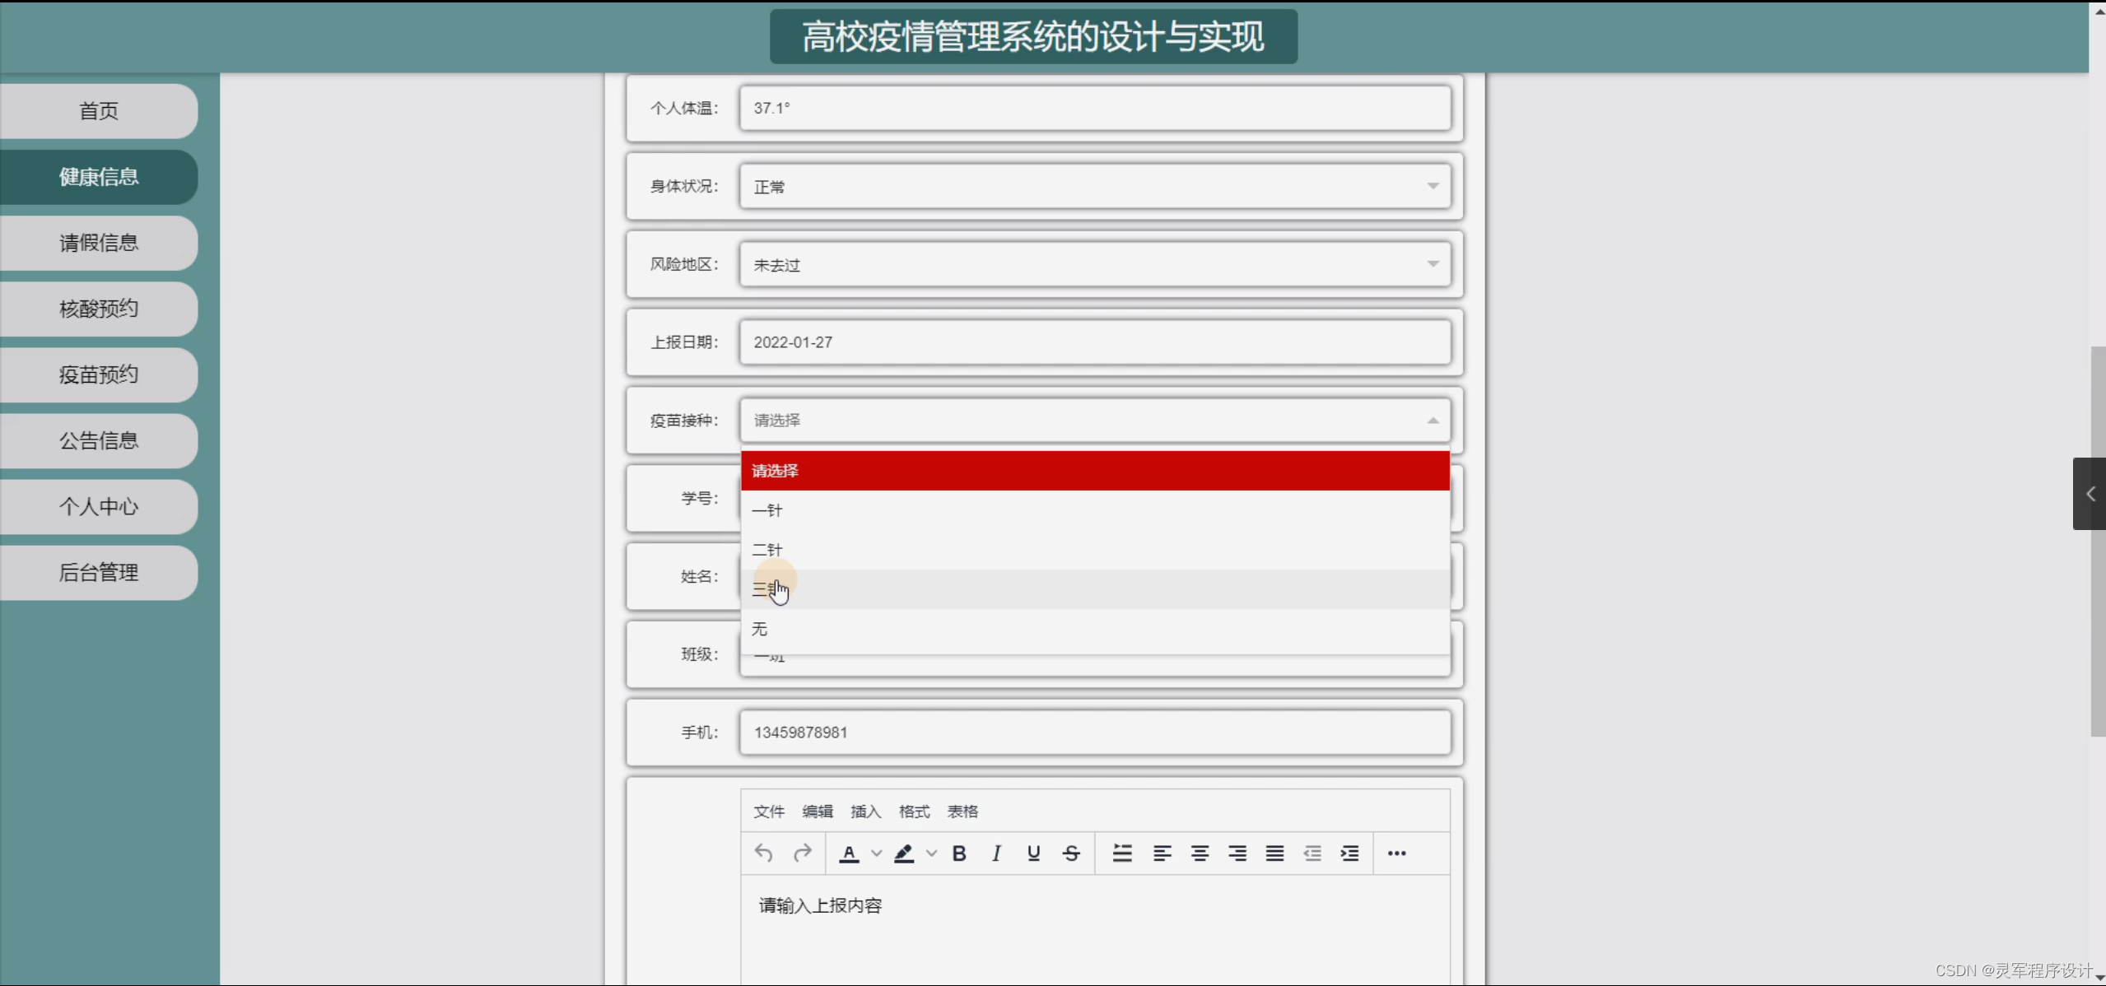Navigate to 核酸预约 in the sidebar
The height and width of the screenshot is (986, 2106).
tap(99, 309)
